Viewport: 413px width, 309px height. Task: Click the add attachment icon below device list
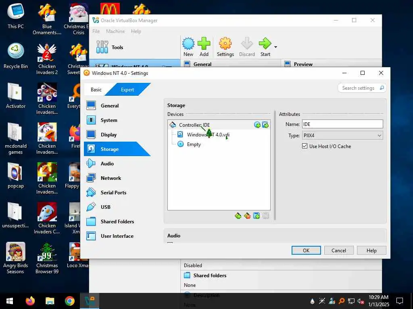[x=256, y=216]
